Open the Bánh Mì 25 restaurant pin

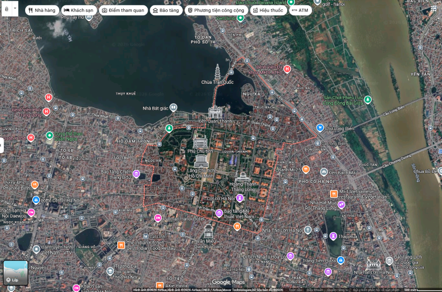305,169
